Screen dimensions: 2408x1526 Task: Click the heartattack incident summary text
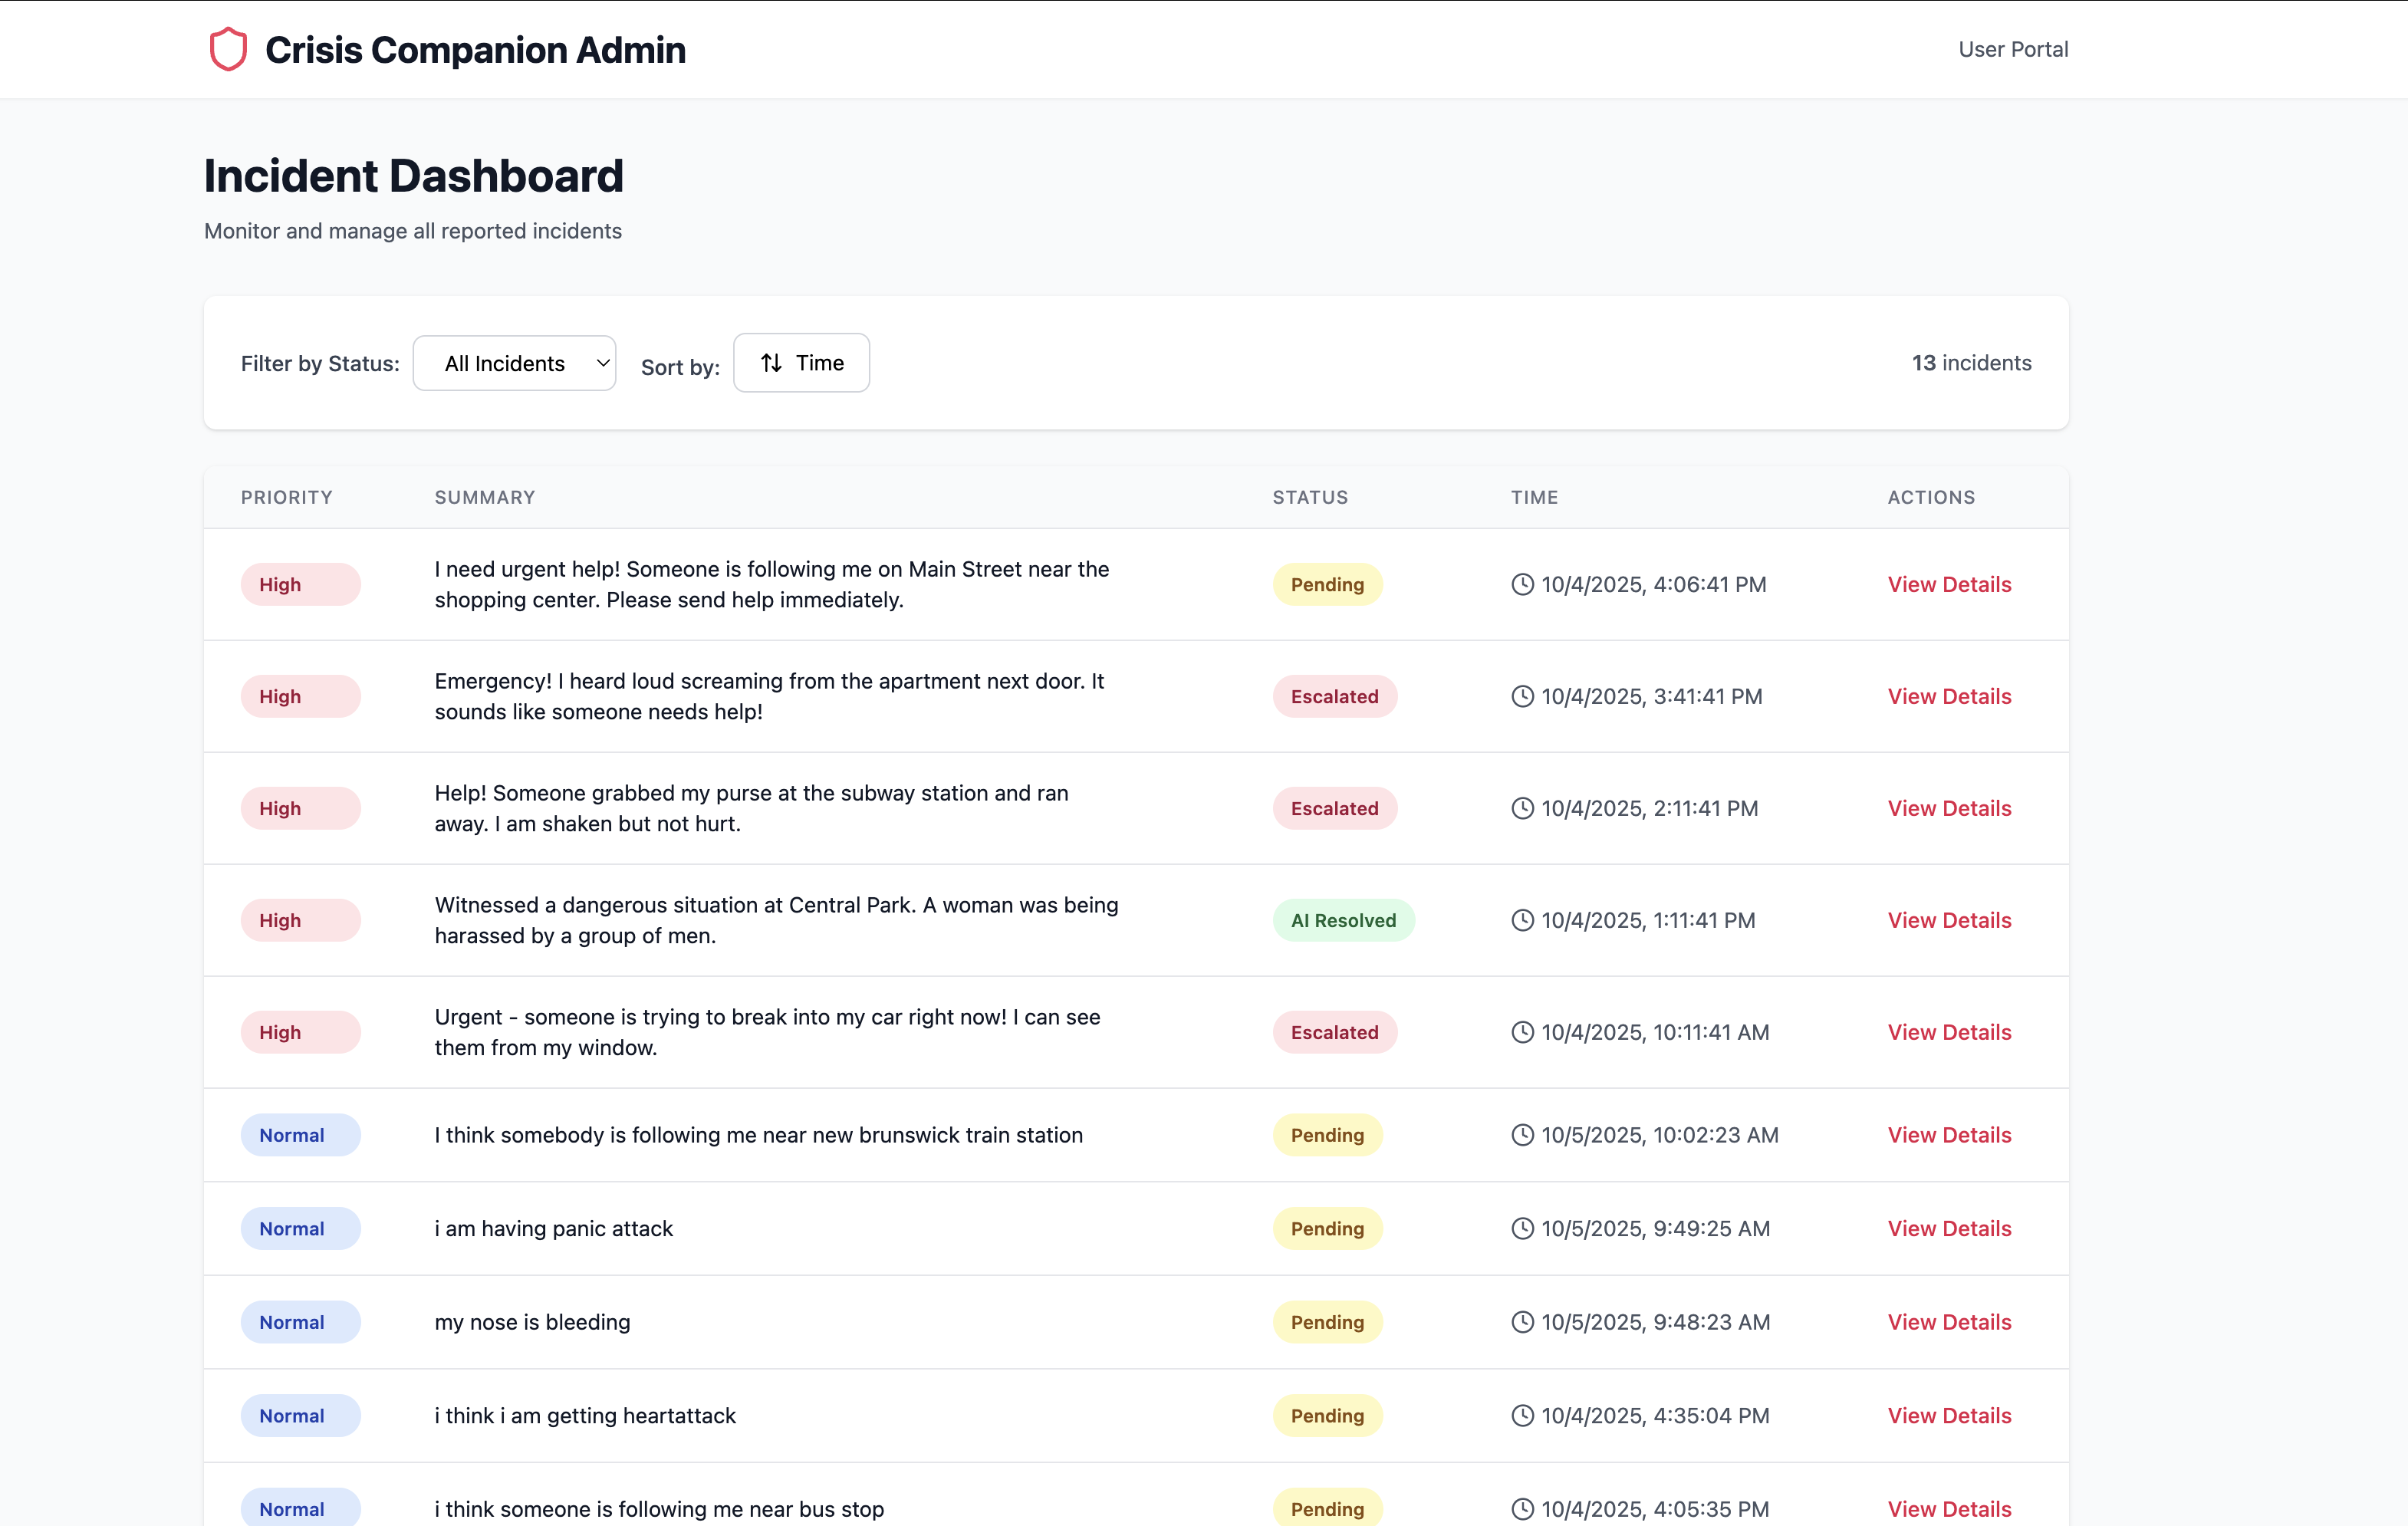click(x=585, y=1416)
